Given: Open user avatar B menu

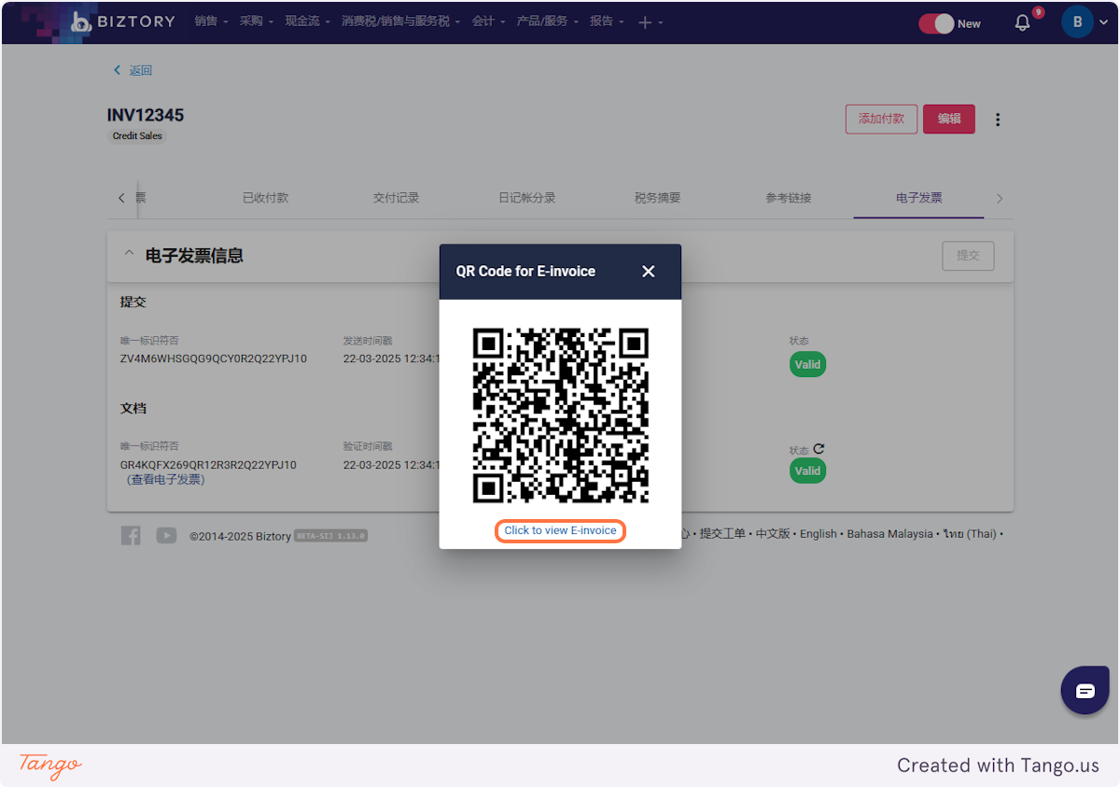Looking at the screenshot, I should point(1085,22).
